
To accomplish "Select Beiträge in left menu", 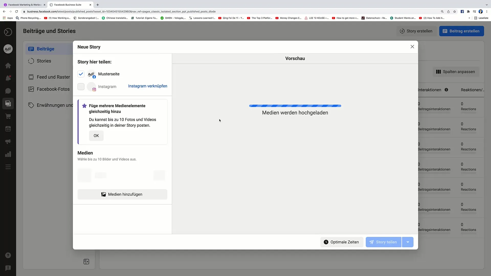I will click(x=49, y=49).
